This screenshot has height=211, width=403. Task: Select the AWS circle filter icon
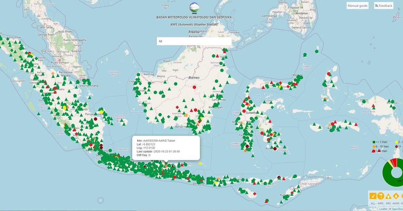point(380,195)
